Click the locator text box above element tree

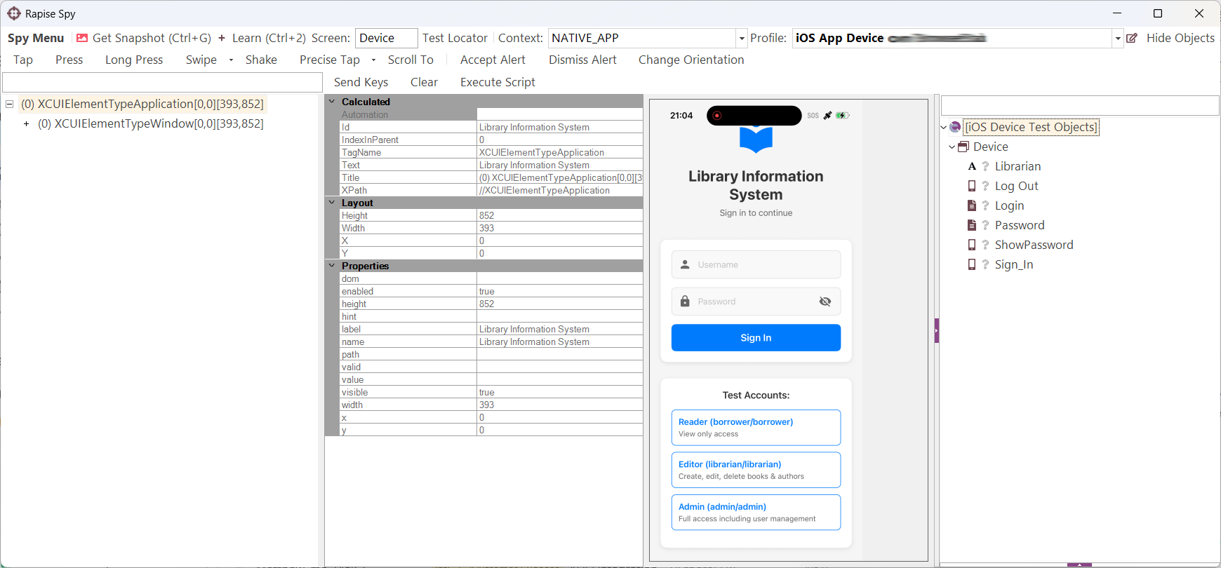163,82
